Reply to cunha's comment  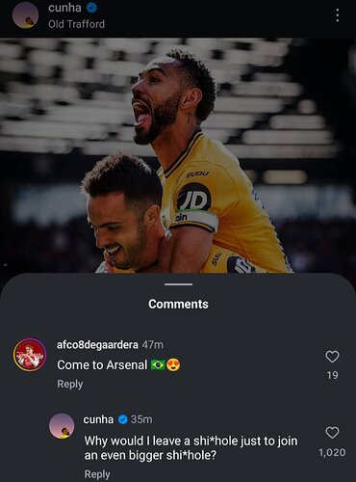coord(97,474)
